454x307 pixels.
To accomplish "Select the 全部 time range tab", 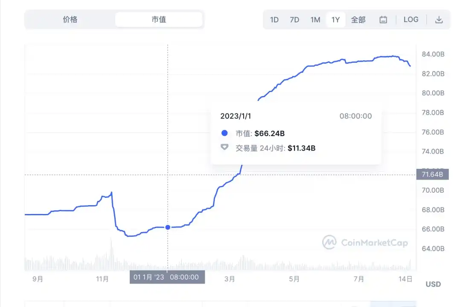I will pyautogui.click(x=358, y=19).
